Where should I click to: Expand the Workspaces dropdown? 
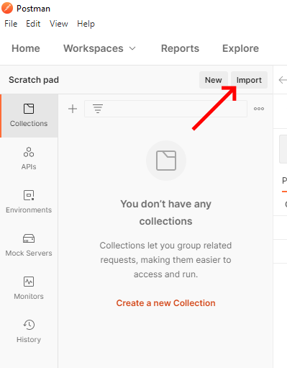pyautogui.click(x=99, y=48)
